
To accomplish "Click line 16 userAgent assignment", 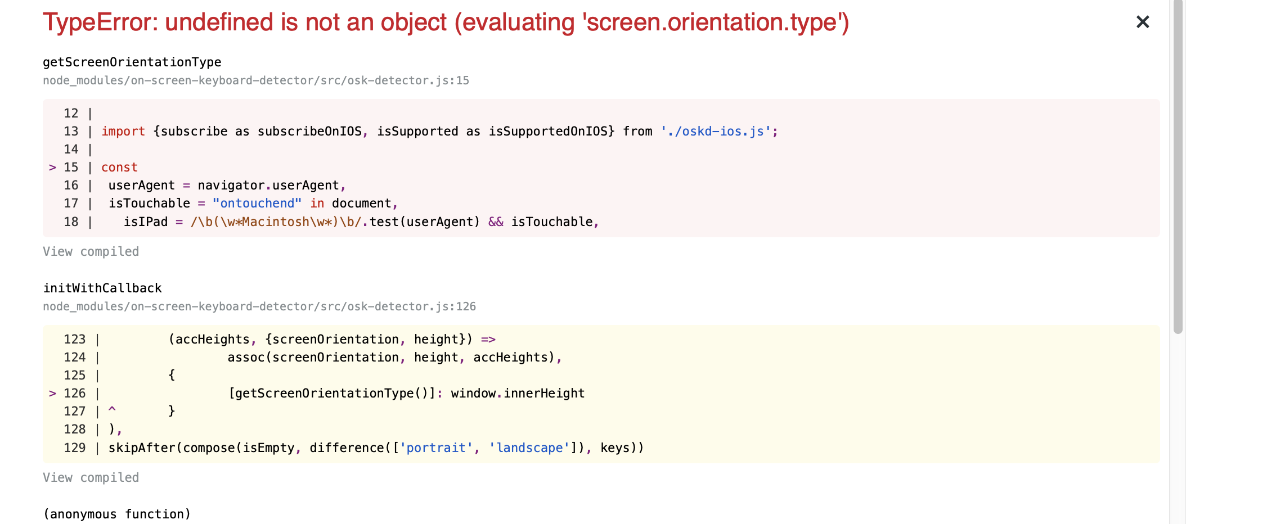I will click(227, 185).
